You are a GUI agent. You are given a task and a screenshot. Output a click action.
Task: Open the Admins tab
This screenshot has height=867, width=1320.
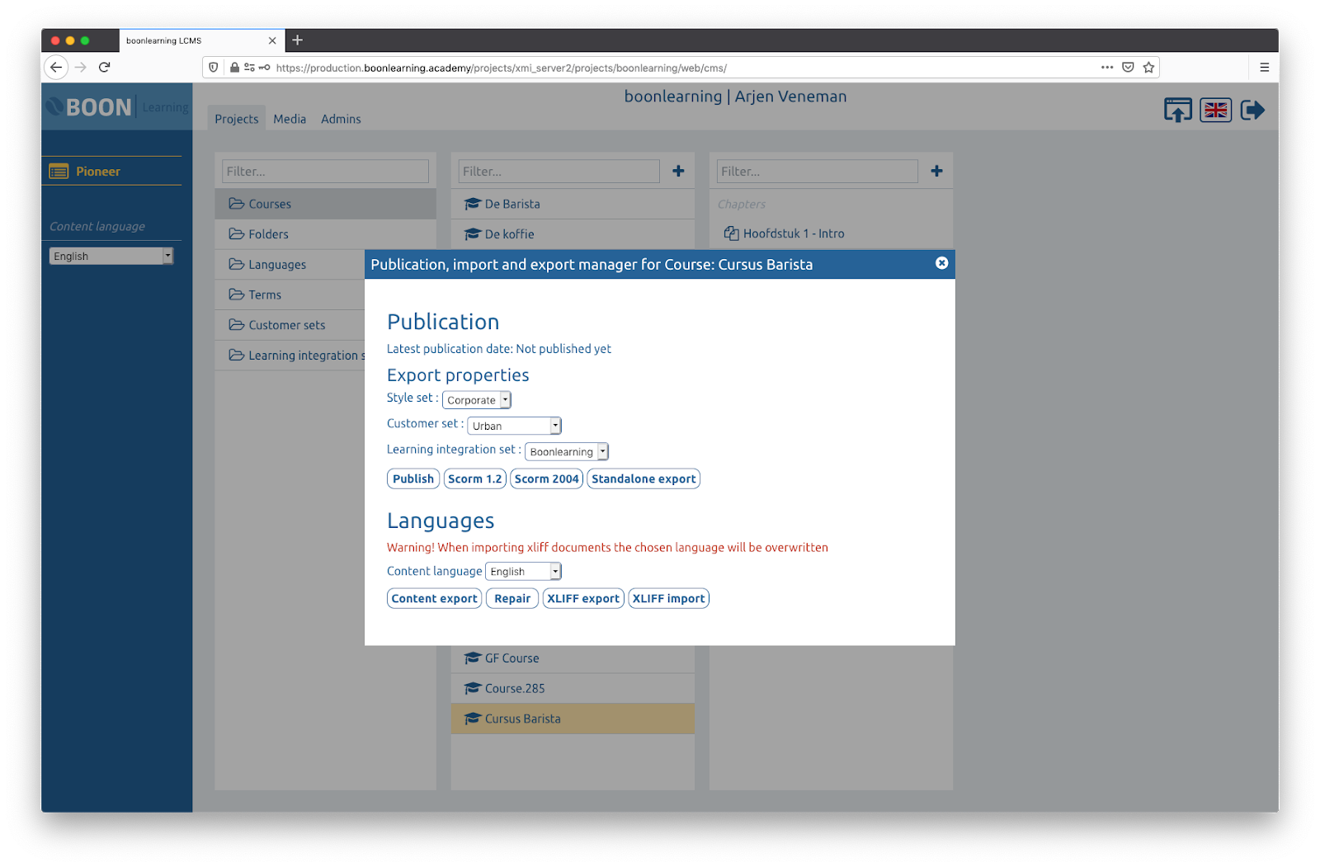point(341,119)
